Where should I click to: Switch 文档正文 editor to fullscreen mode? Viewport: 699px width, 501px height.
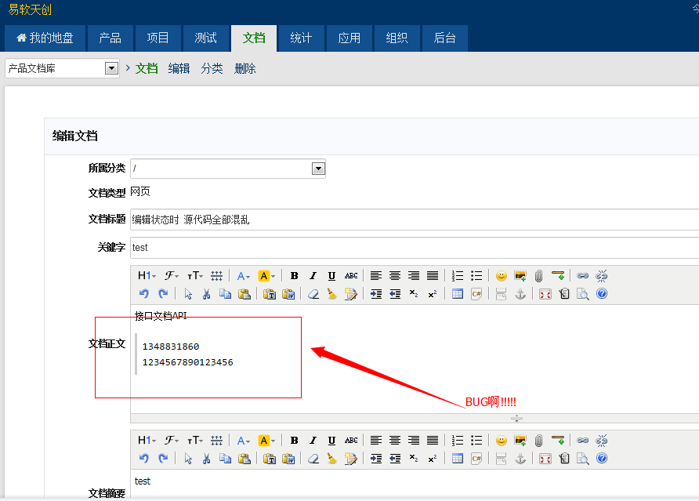point(545,294)
